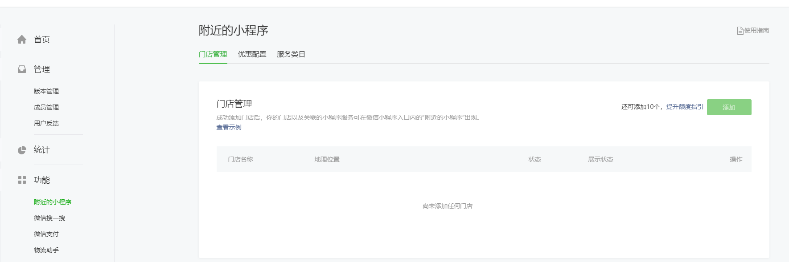Open the 查看示例 link
This screenshot has height=262, width=789.
click(x=229, y=127)
